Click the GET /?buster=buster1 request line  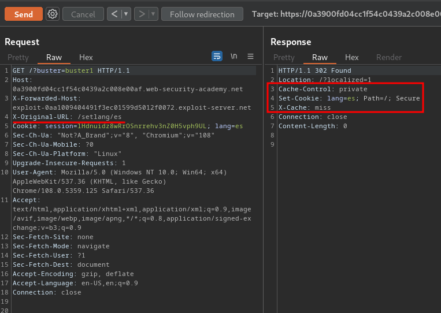click(x=71, y=70)
